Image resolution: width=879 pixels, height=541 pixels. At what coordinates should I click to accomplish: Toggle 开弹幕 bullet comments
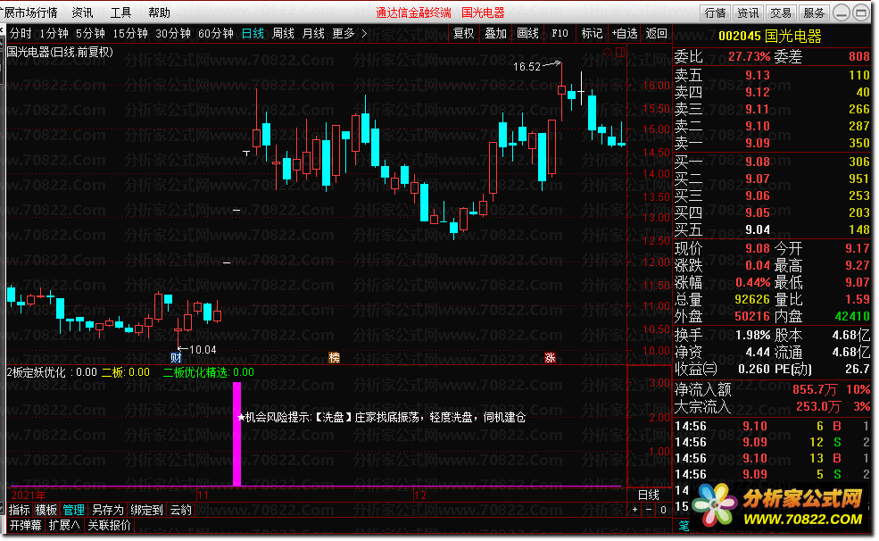click(x=25, y=525)
